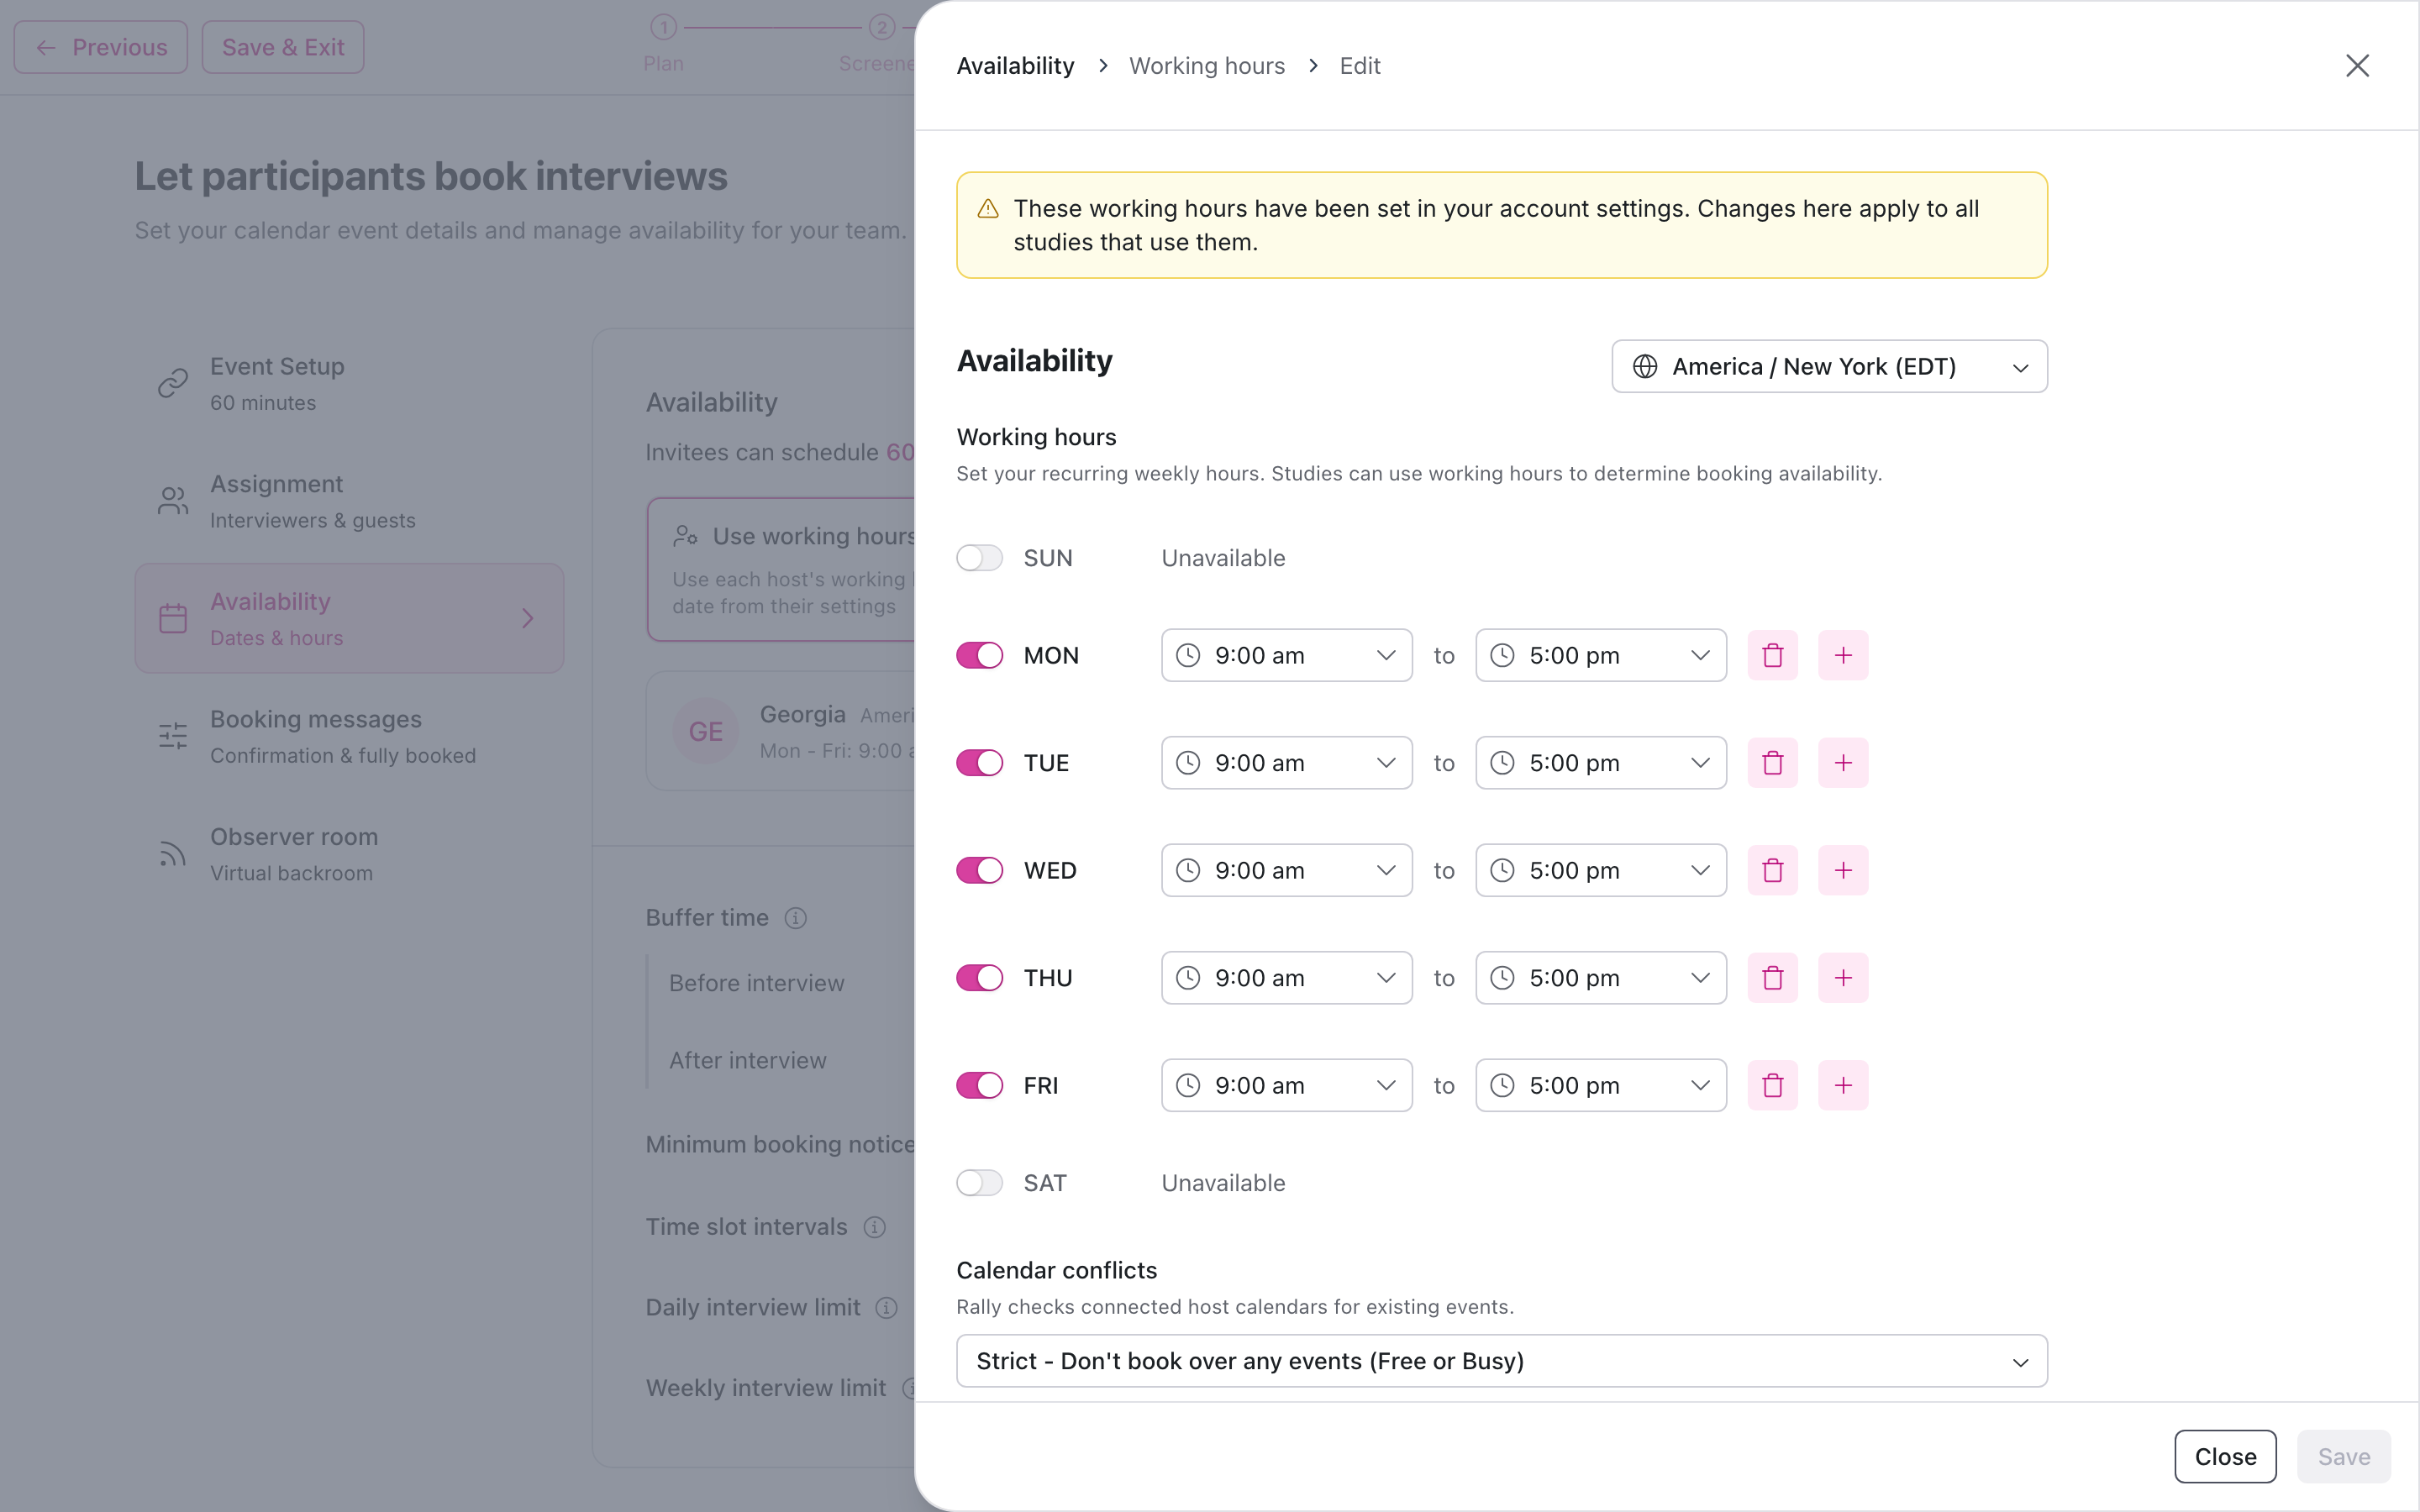Click info icon next to Time slot intervals
Image resolution: width=2420 pixels, height=1512 pixels.
point(874,1227)
